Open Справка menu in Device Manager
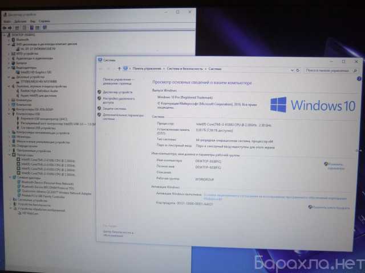Viewport: 365px width, 273px height. [44, 21]
